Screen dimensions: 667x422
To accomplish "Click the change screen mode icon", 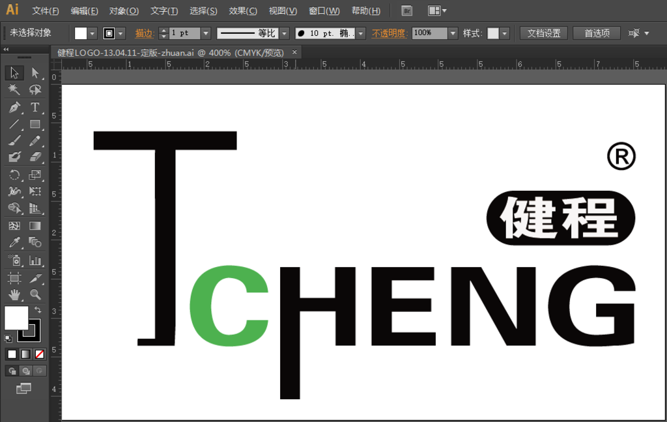I will point(23,388).
